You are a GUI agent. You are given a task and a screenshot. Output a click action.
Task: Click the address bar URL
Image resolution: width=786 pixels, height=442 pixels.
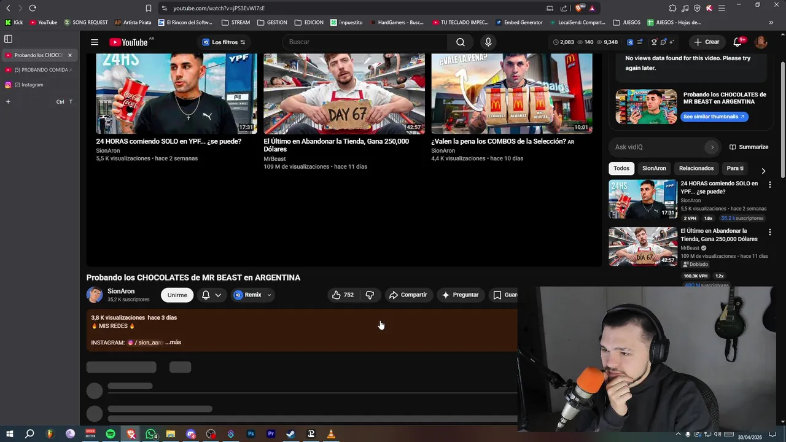point(219,8)
